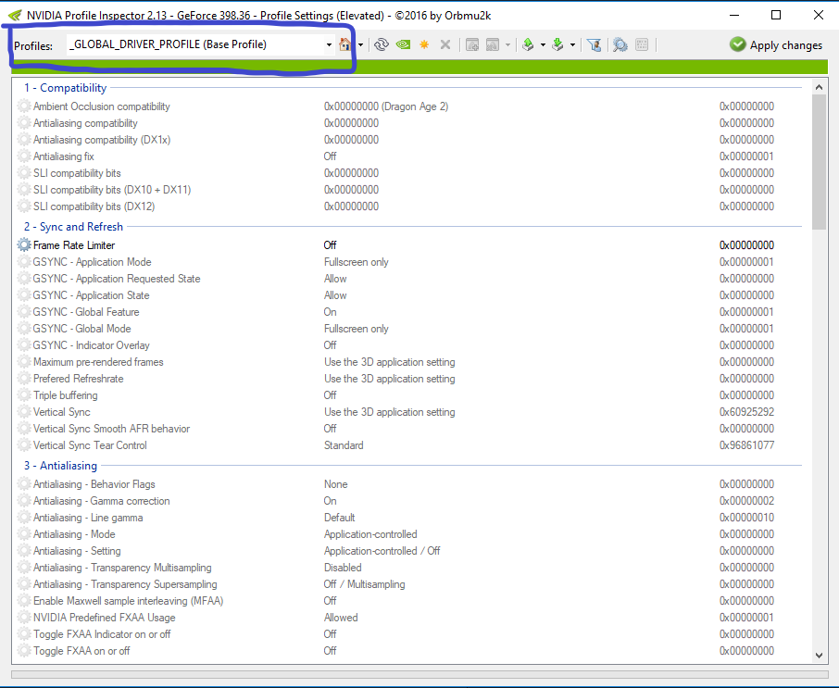Import profiles using green down-arrow icon
This screenshot has width=839, height=688.
557,45
